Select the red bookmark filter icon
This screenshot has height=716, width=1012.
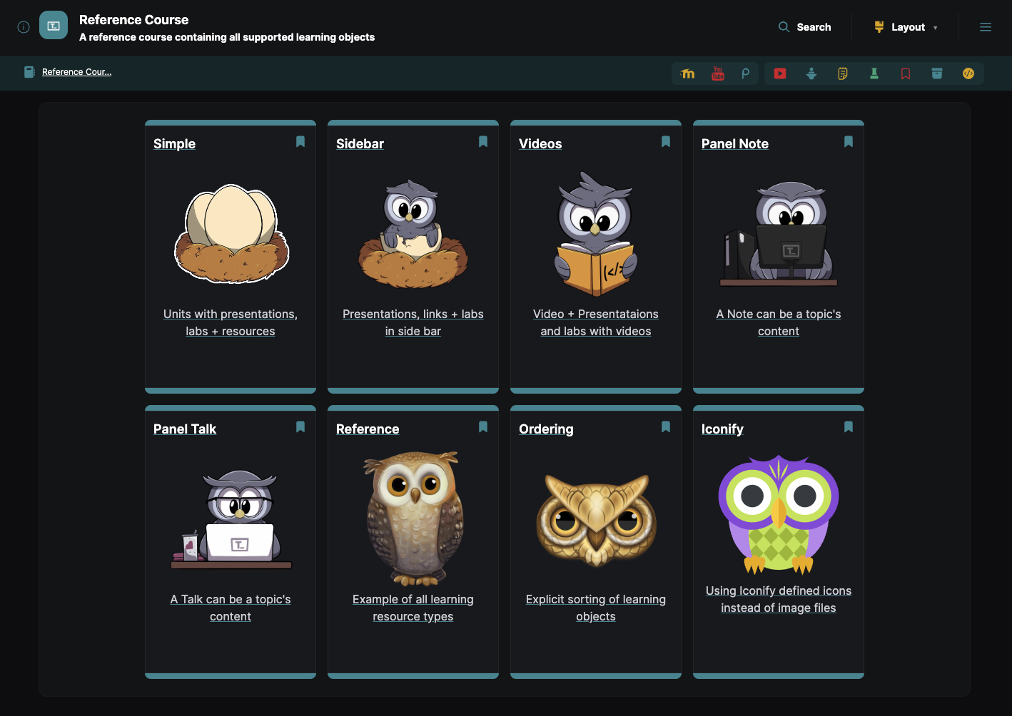click(906, 73)
